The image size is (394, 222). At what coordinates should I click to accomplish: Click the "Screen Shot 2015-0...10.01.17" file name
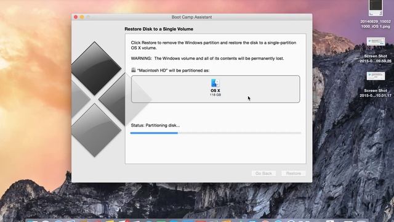(x=376, y=93)
